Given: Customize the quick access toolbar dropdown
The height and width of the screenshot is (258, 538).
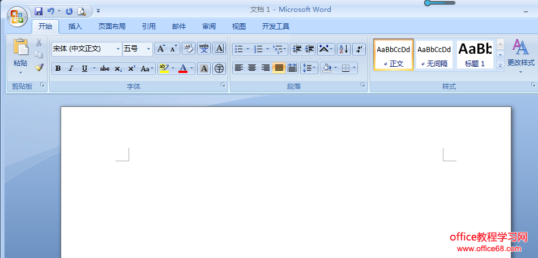Looking at the screenshot, I should 98,11.
